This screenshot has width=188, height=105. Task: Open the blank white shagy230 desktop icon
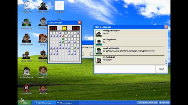tap(59, 7)
